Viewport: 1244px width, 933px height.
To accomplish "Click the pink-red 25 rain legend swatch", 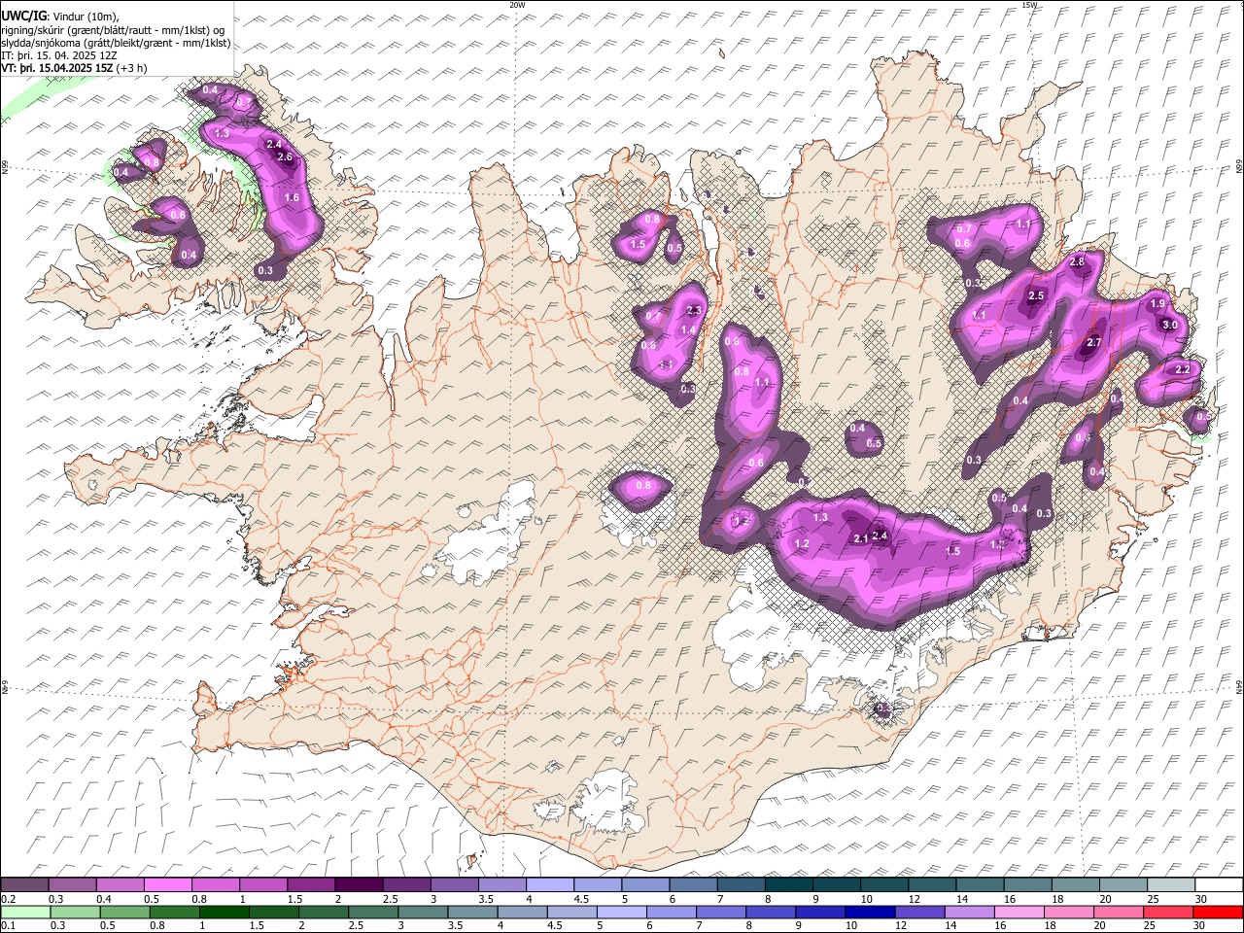I will pyautogui.click(x=1169, y=912).
